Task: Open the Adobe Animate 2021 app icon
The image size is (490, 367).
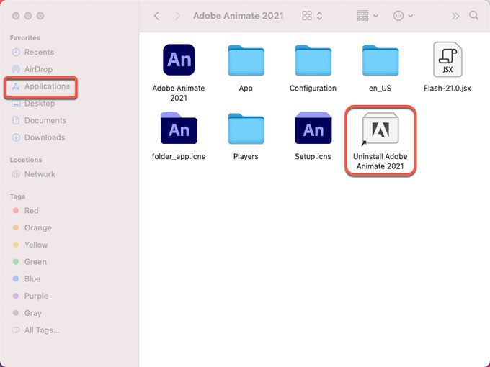Action: coord(179,60)
